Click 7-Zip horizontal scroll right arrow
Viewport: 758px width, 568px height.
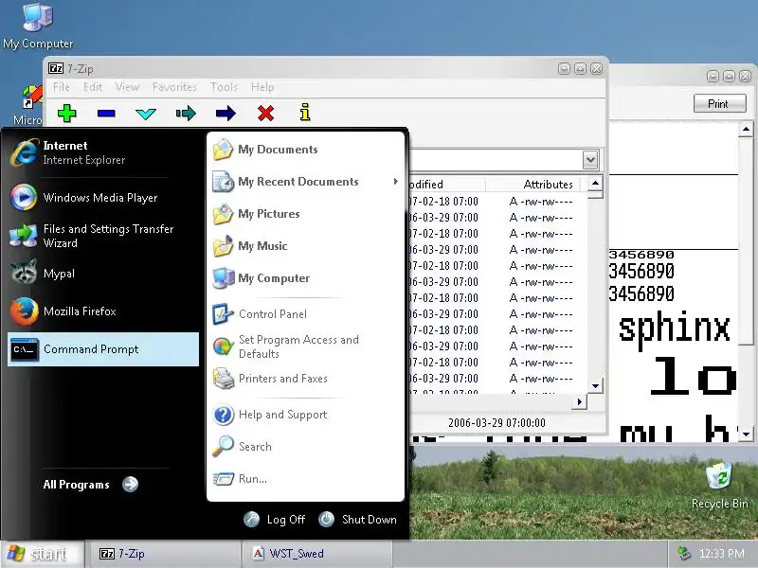coord(580,401)
